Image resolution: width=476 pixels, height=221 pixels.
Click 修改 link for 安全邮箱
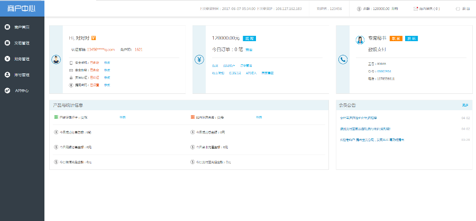(107, 70)
